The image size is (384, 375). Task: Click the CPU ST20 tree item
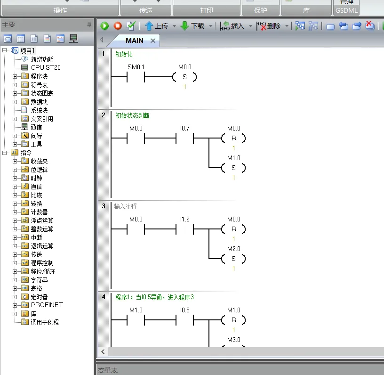click(x=45, y=67)
